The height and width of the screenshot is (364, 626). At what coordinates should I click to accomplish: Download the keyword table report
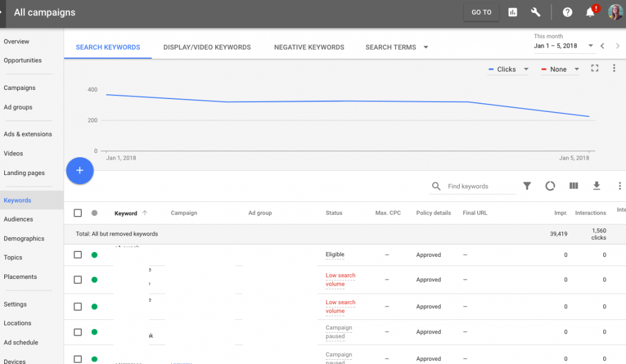pyautogui.click(x=597, y=186)
